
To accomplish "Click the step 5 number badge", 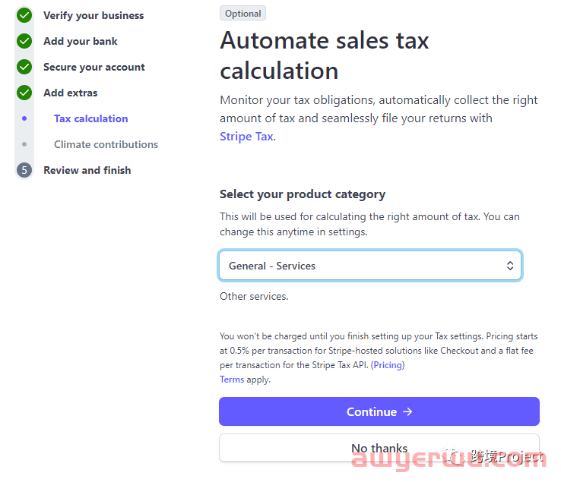I will tap(24, 170).
